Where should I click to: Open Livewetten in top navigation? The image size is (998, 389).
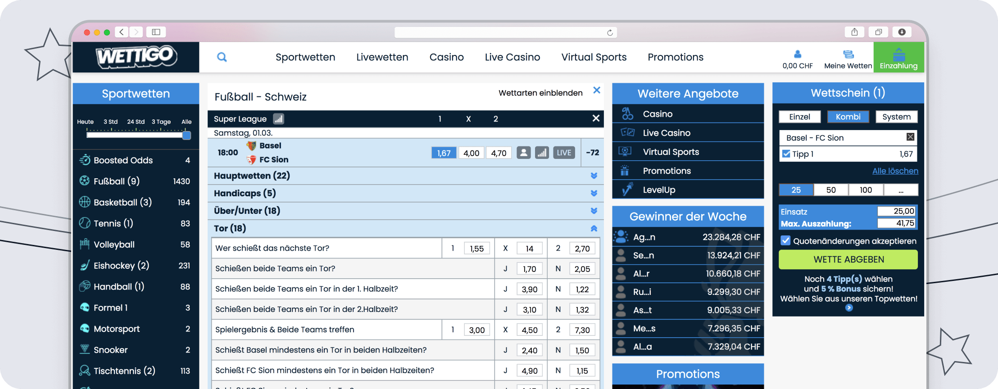(x=382, y=57)
